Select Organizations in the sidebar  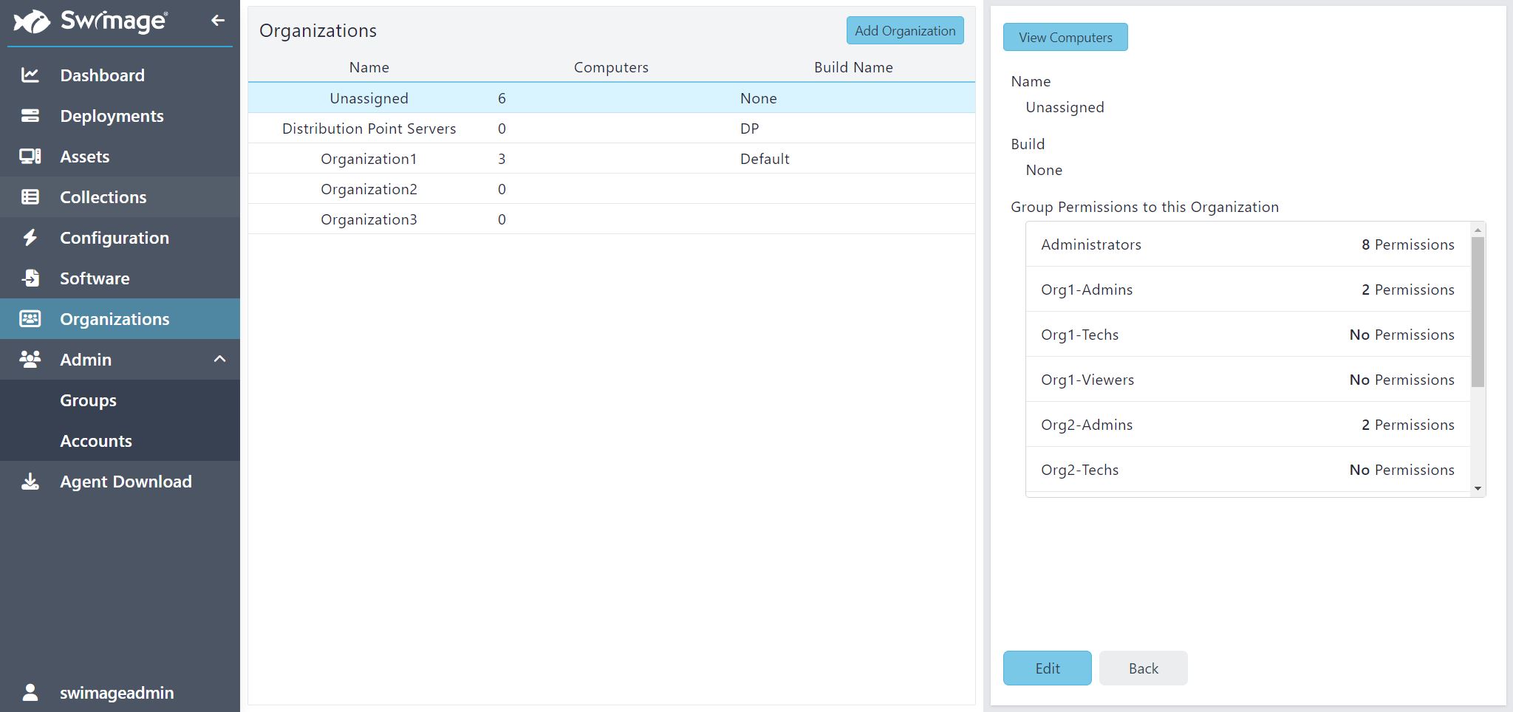120,318
